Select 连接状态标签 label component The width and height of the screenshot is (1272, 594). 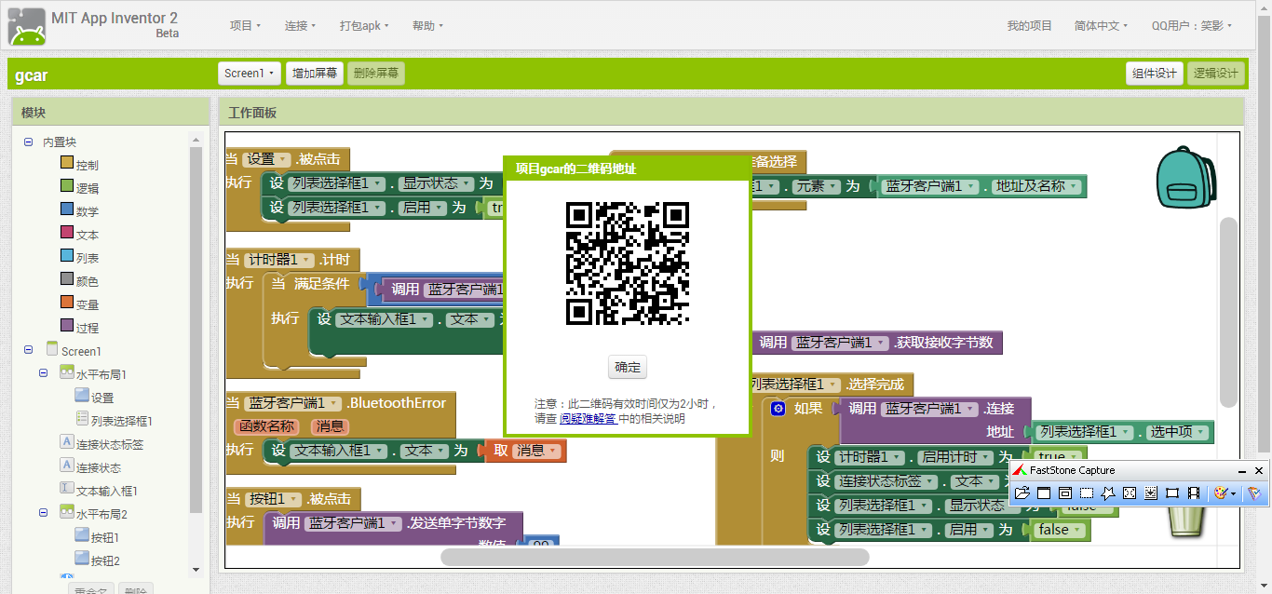click(101, 443)
